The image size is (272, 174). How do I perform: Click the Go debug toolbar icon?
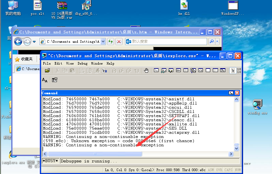coord(82,71)
